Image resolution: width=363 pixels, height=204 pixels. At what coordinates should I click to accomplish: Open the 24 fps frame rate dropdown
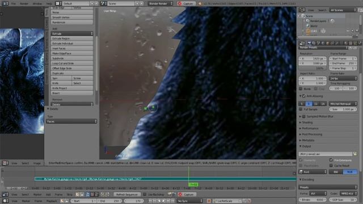(343, 78)
